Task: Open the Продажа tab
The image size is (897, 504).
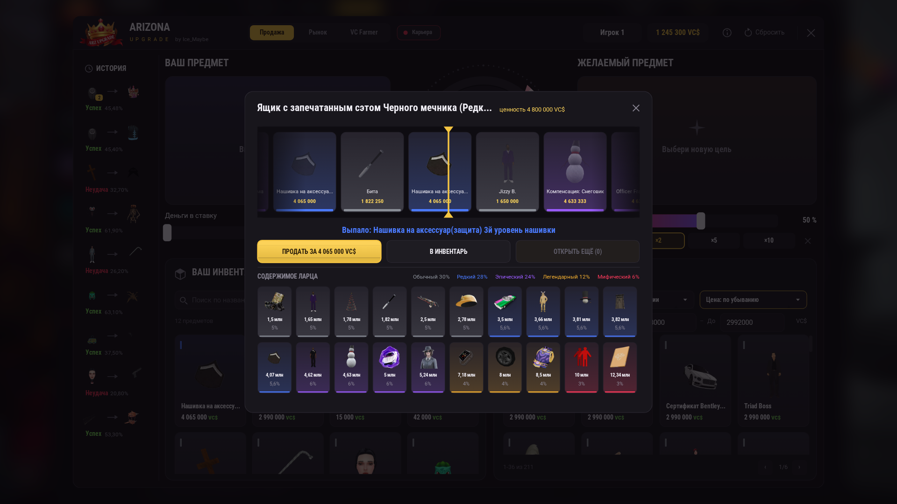Action: (x=272, y=33)
